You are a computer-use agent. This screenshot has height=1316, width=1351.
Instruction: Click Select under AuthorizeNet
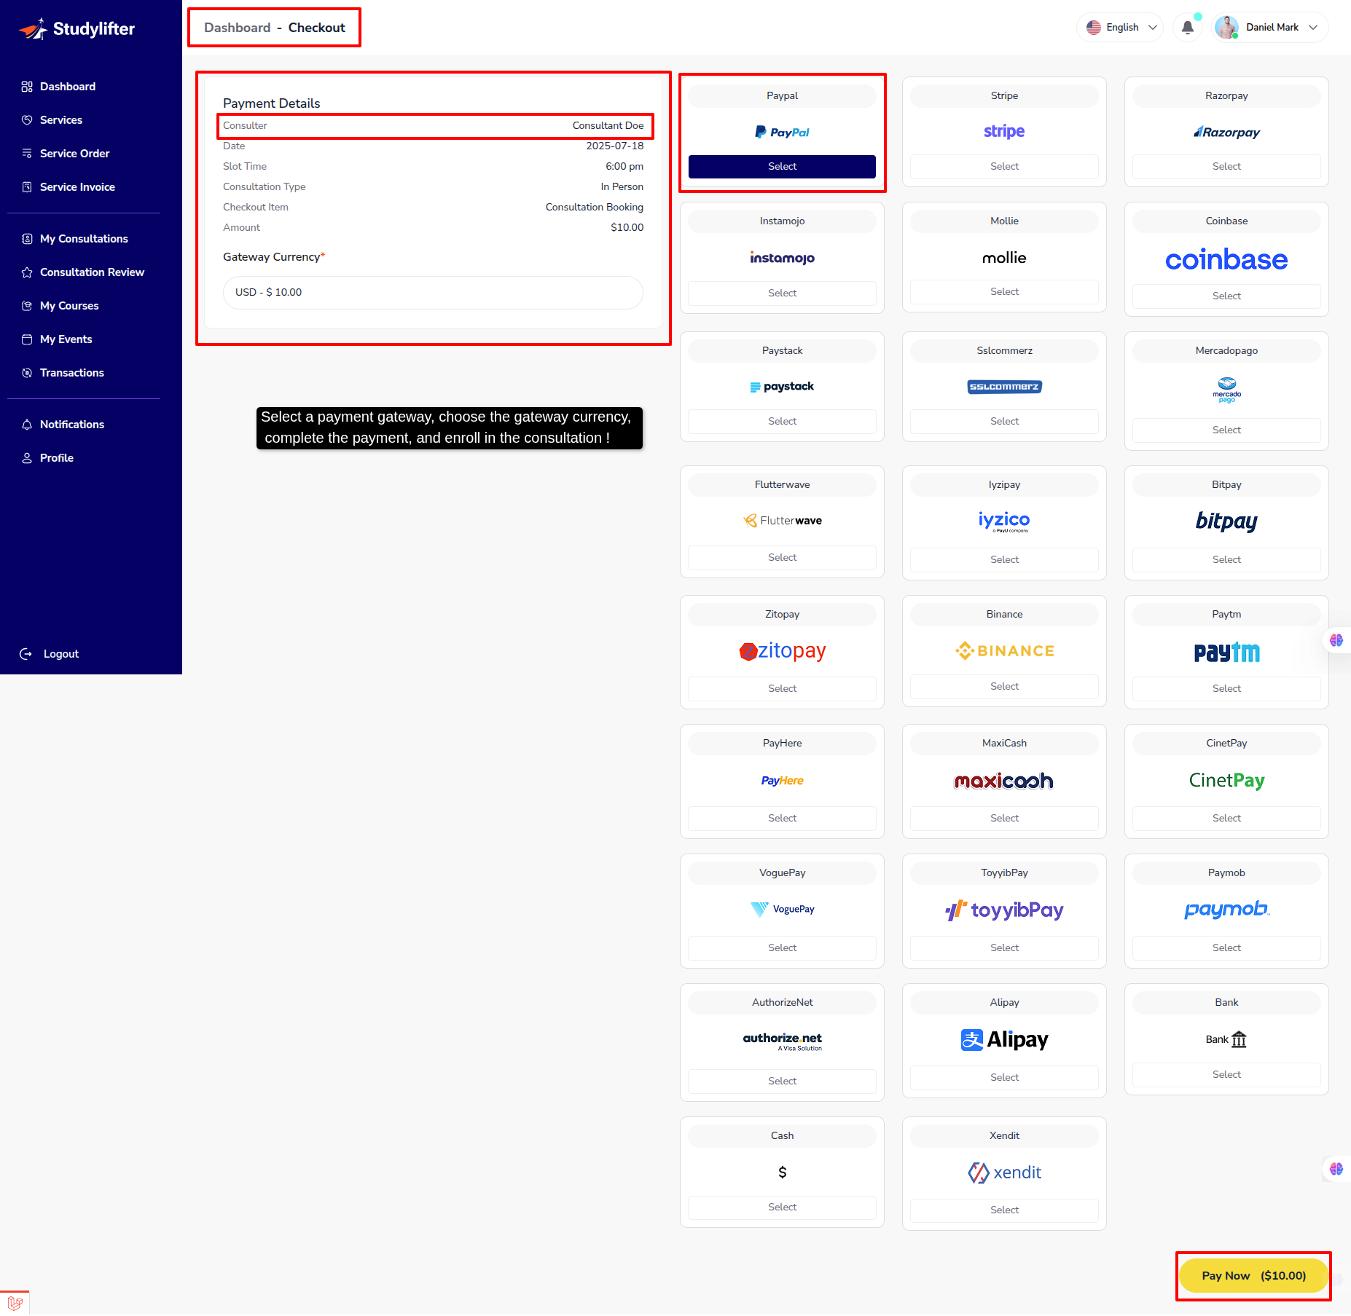[x=782, y=1081]
